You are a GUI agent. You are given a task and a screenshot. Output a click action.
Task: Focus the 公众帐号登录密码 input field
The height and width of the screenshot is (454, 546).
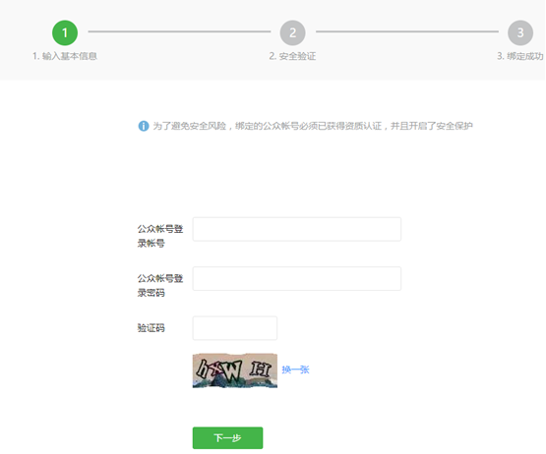[297, 279]
